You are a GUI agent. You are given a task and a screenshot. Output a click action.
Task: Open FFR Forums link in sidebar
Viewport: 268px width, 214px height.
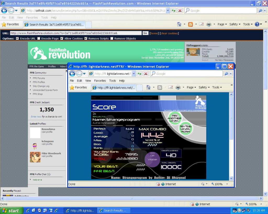[39, 78]
